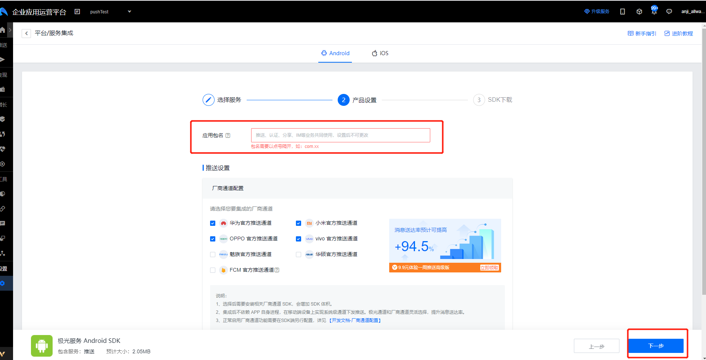
Task: Enable the 魅族官方推送通道 checkbox
Action: click(x=213, y=255)
